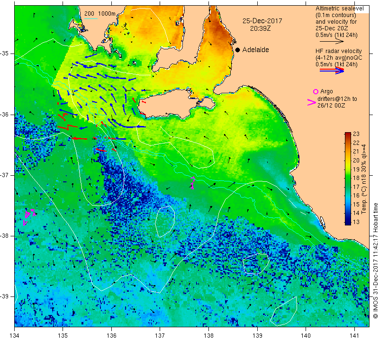The image size is (379, 341).
Task: Click the '26/12 00Z' legend text
Action: pyautogui.click(x=331, y=106)
